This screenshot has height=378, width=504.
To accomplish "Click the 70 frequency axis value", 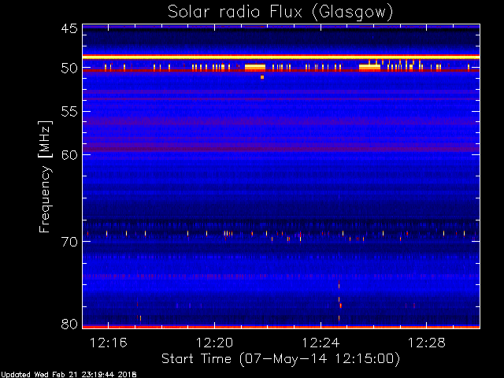I will point(69,242).
